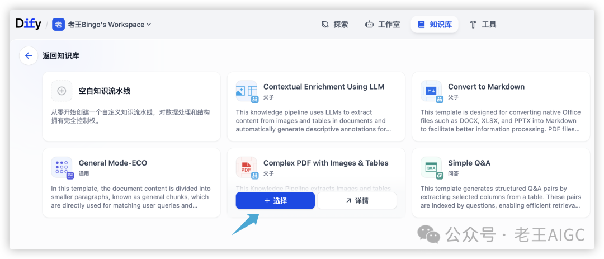Image resolution: width=604 pixels, height=259 pixels.
Task: Click Complex PDF with Images & Tables title
Action: [x=326, y=163]
